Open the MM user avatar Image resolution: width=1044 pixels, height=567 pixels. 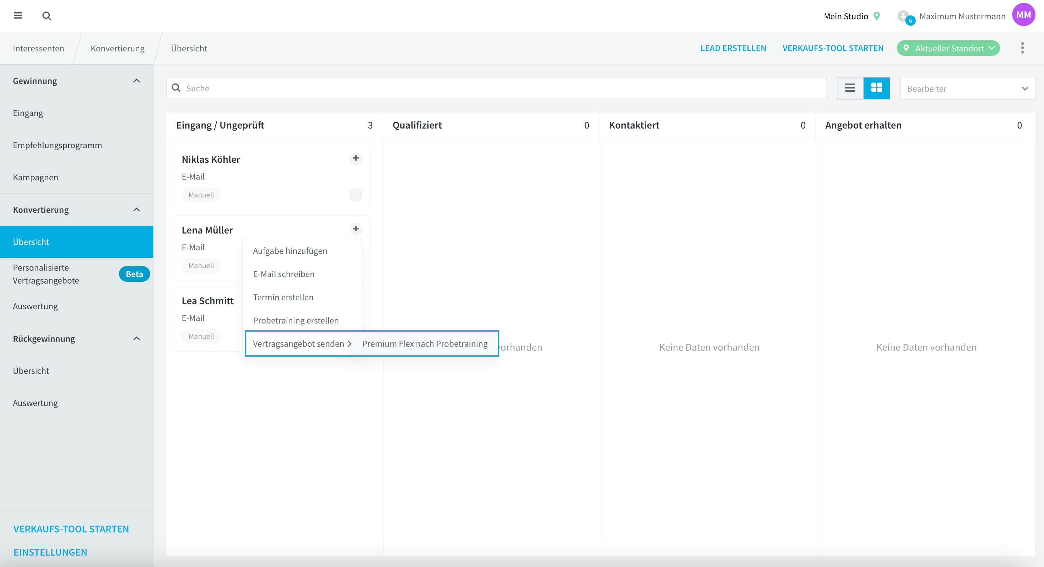1023,15
